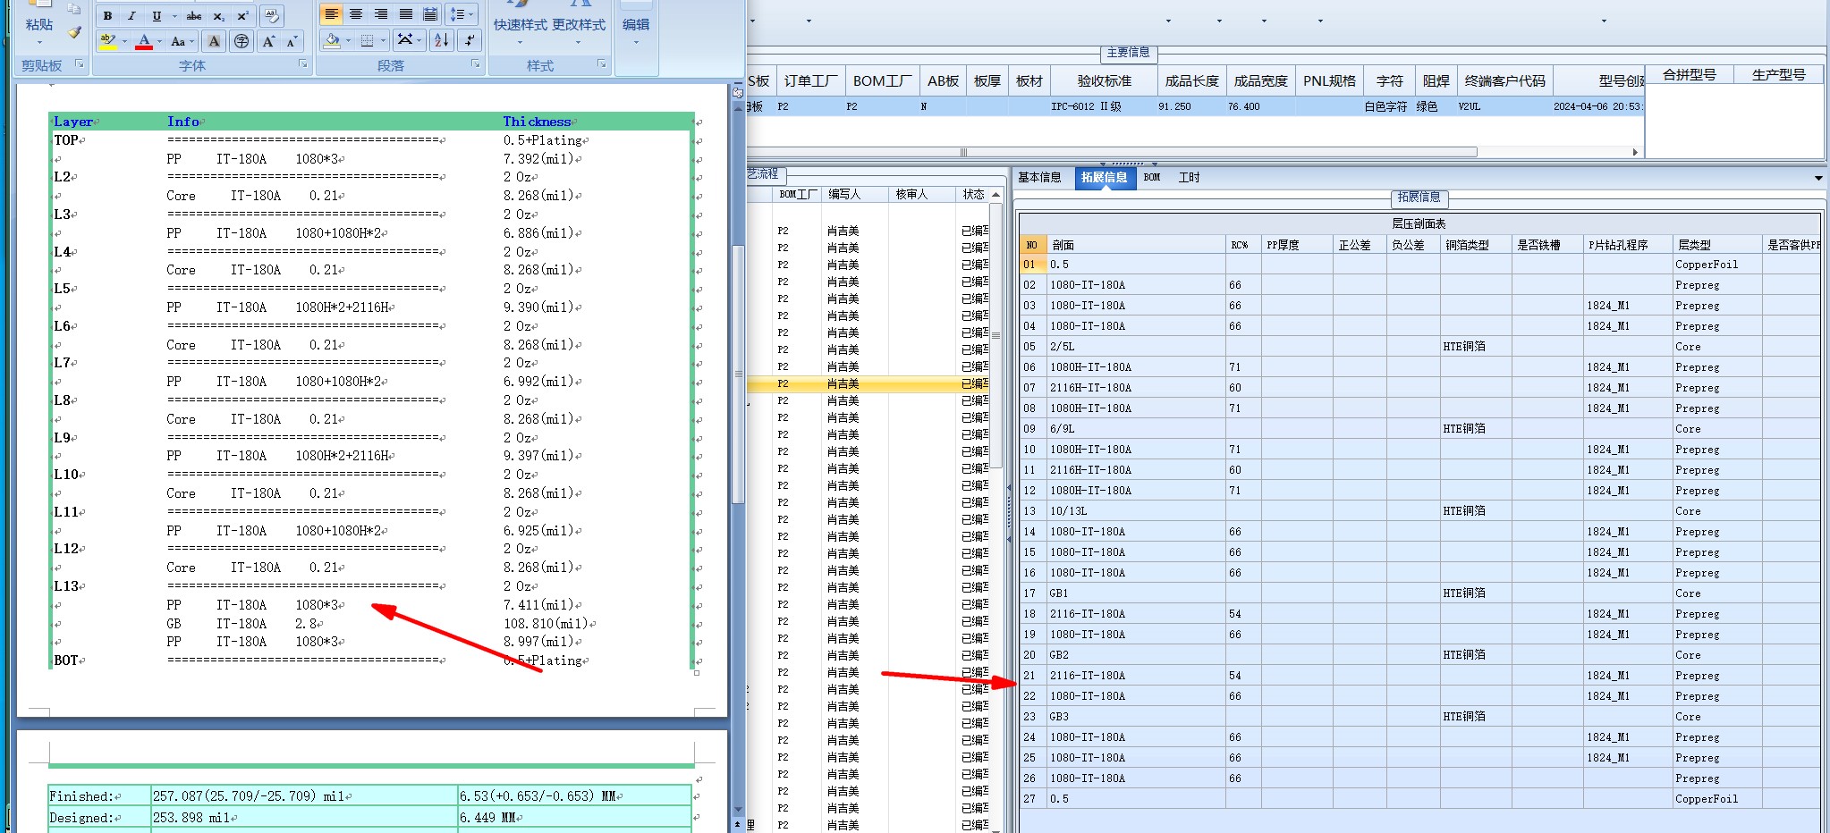The width and height of the screenshot is (1830, 833).
Task: Open the change case Aa menu
Action: click(x=182, y=41)
